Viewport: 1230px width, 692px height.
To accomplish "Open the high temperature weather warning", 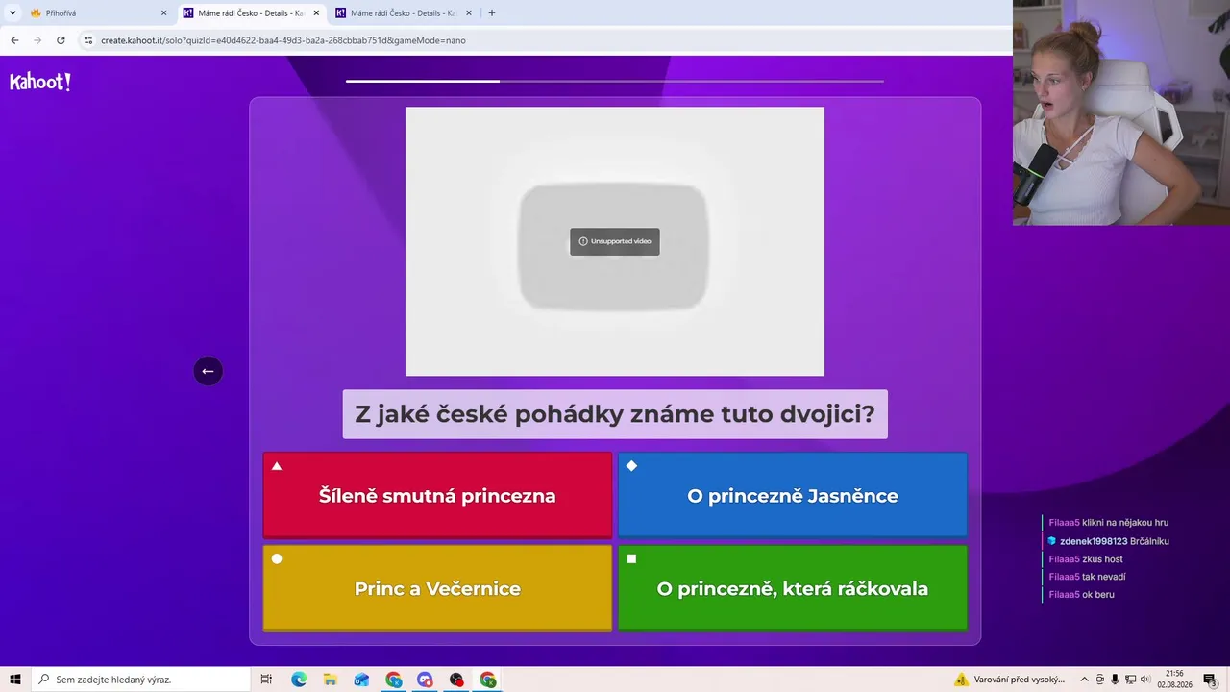I will (1009, 680).
